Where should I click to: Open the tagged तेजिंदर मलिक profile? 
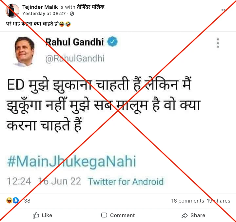point(91,7)
